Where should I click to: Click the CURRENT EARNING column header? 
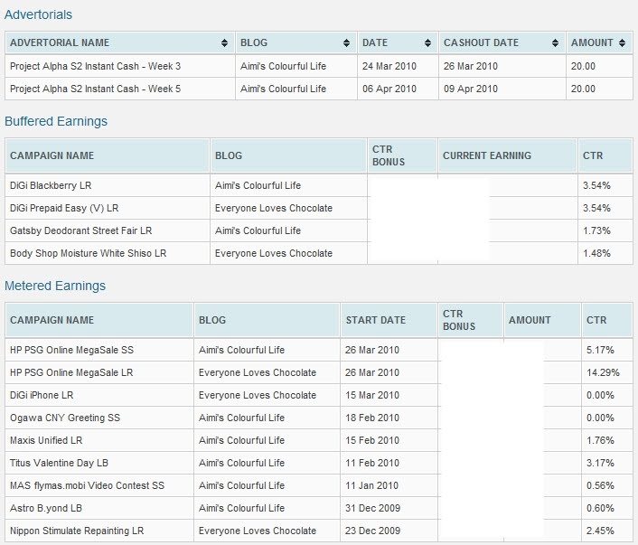tap(507, 155)
